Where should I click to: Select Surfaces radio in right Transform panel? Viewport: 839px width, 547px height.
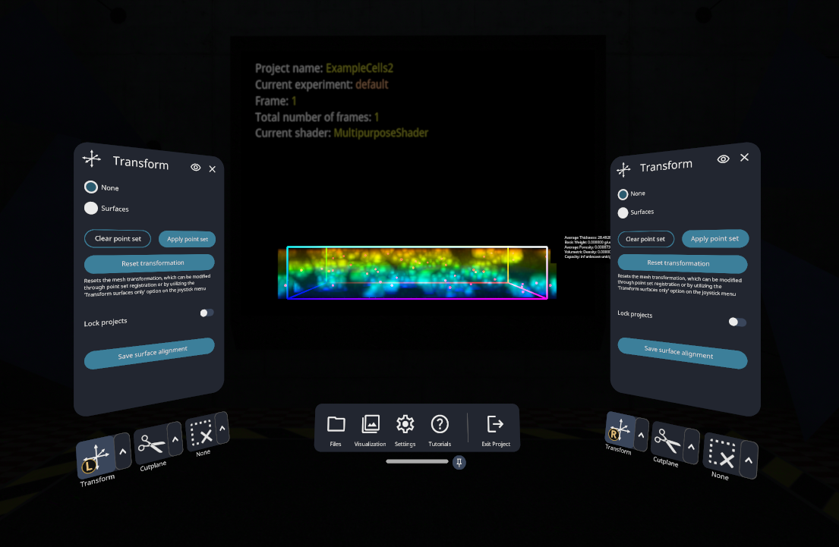click(623, 213)
